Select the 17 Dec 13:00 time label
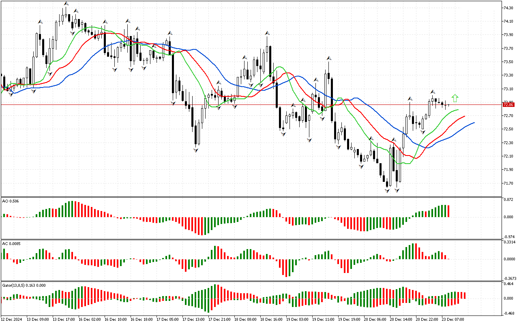 click(x=193, y=319)
